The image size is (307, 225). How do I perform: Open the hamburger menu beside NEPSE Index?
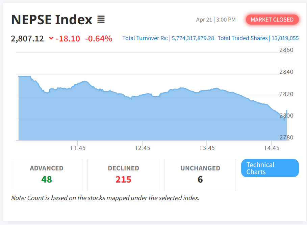pos(101,20)
